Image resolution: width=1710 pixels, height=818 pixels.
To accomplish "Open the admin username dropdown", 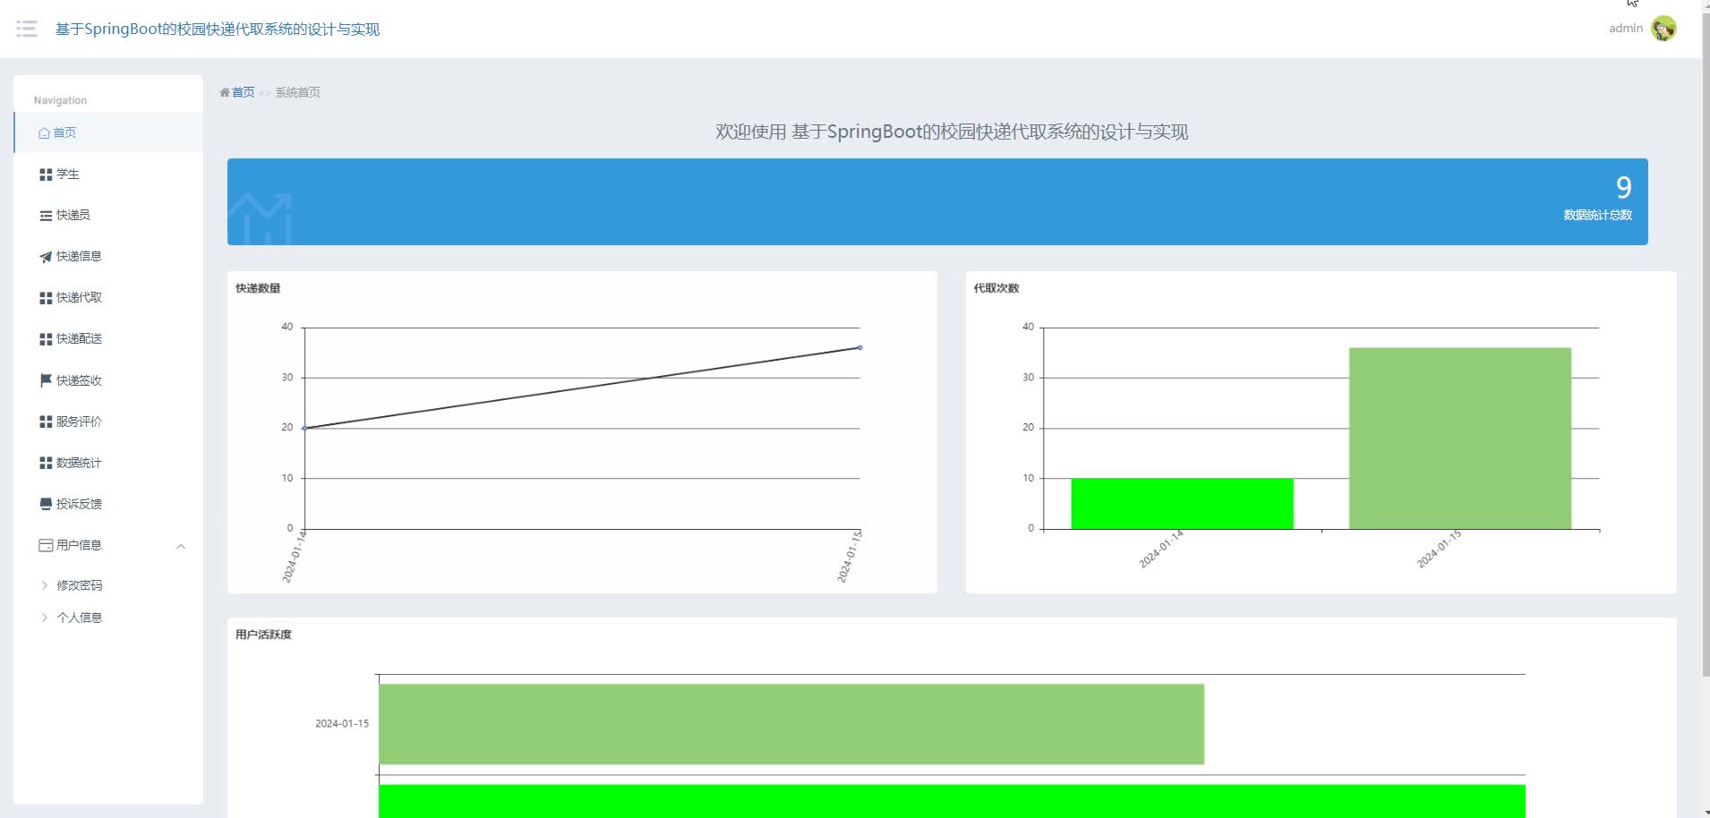I will [x=1626, y=29].
